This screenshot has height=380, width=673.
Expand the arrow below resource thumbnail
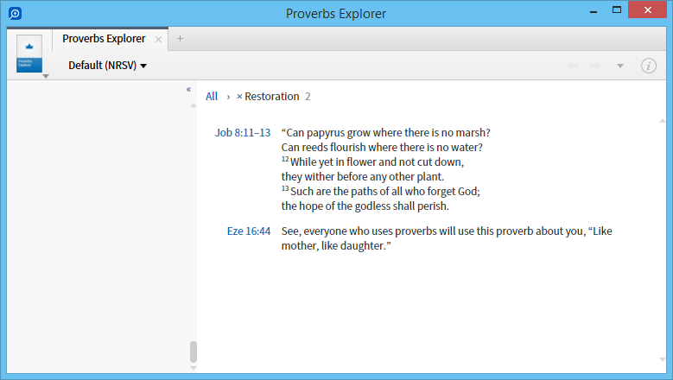tap(46, 76)
